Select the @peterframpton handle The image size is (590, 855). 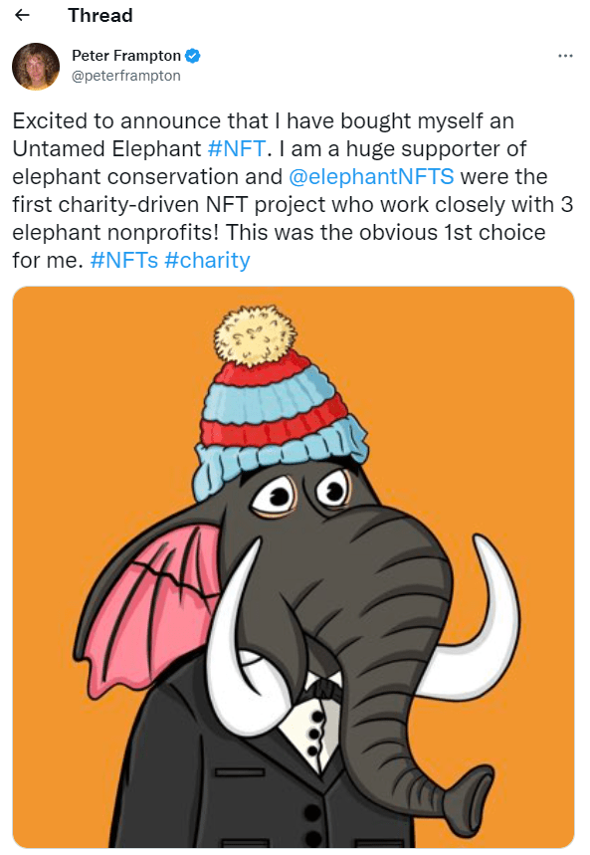coord(126,76)
